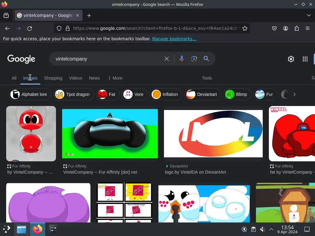Filter by Blimp chip
The height and width of the screenshot is (236, 315).
[237, 94]
